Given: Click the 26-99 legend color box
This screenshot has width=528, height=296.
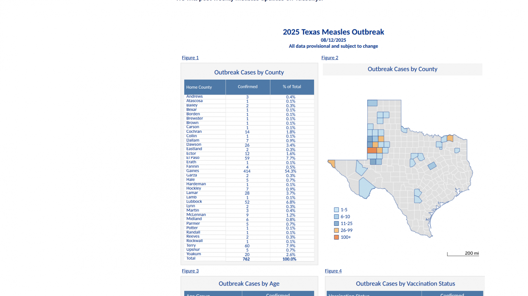Looking at the screenshot, I should pos(336,230).
